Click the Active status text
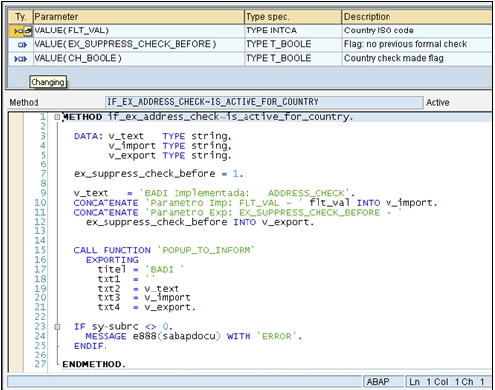Screen dimensions: 495x390 438,103
